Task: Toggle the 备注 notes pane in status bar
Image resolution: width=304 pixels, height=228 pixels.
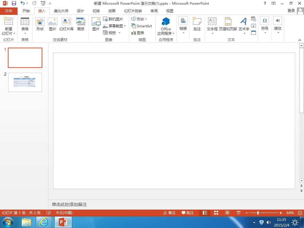Action: [169, 213]
